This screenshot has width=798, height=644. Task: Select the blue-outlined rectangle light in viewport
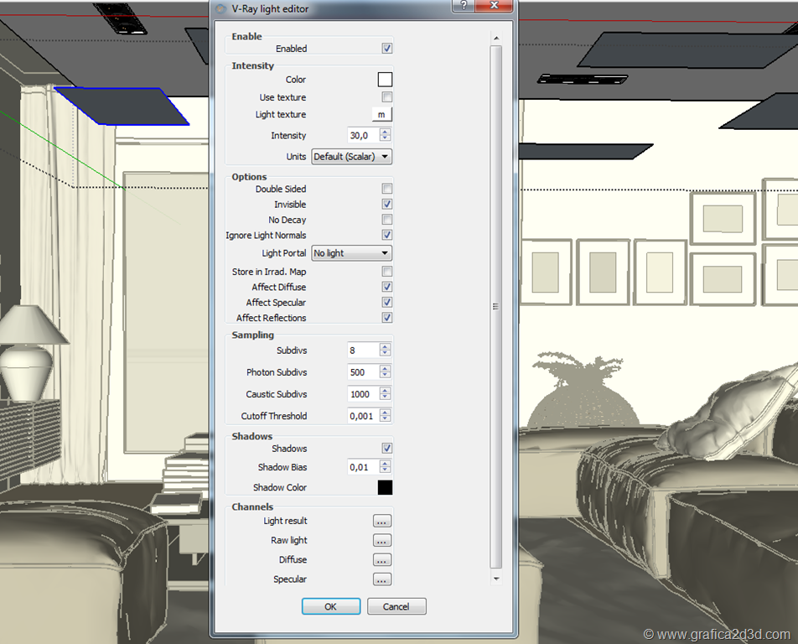click(x=122, y=106)
